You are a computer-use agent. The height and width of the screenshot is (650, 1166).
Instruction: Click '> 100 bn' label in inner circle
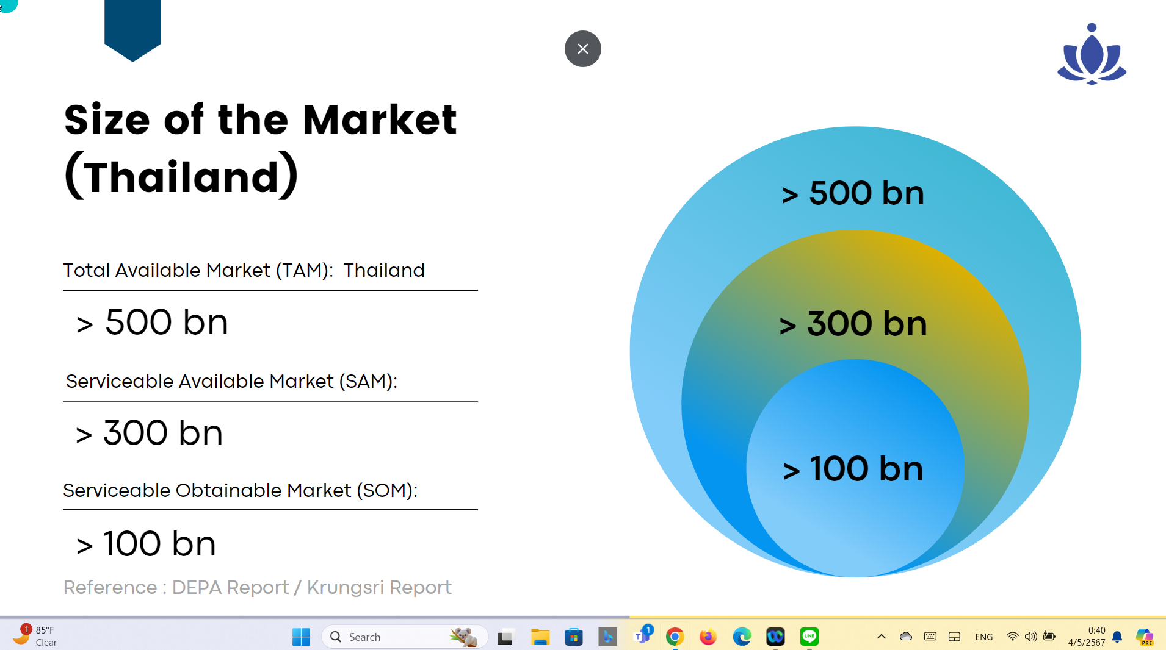(853, 468)
